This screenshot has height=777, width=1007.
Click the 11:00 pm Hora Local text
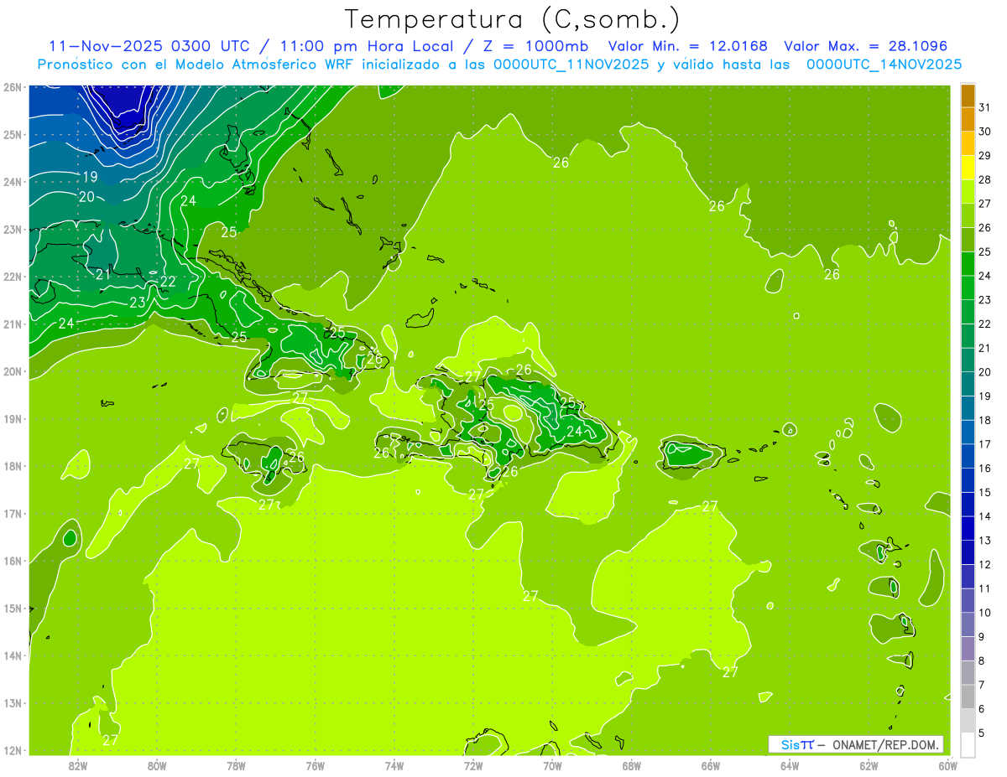[x=367, y=46]
